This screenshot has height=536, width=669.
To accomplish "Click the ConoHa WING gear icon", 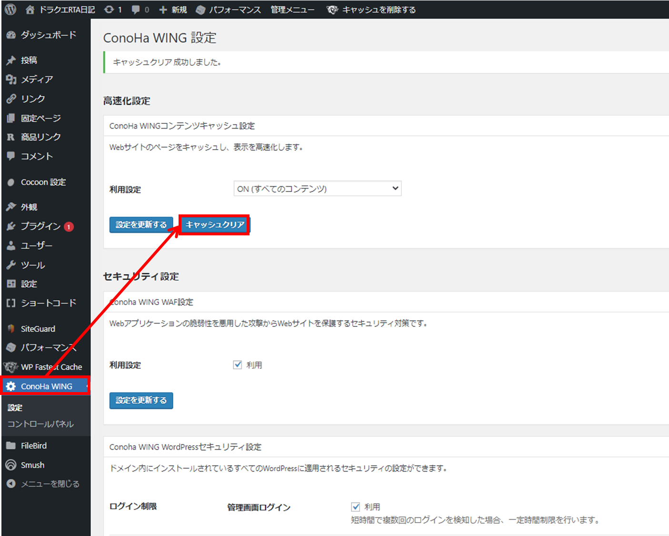I will coord(11,386).
